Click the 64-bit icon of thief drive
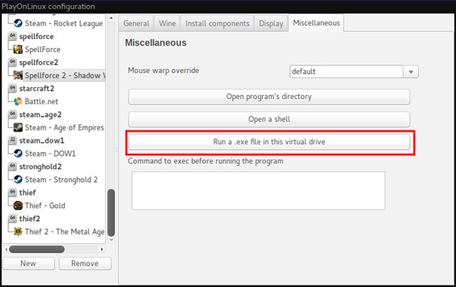The width and height of the screenshot is (456, 287). [12, 192]
